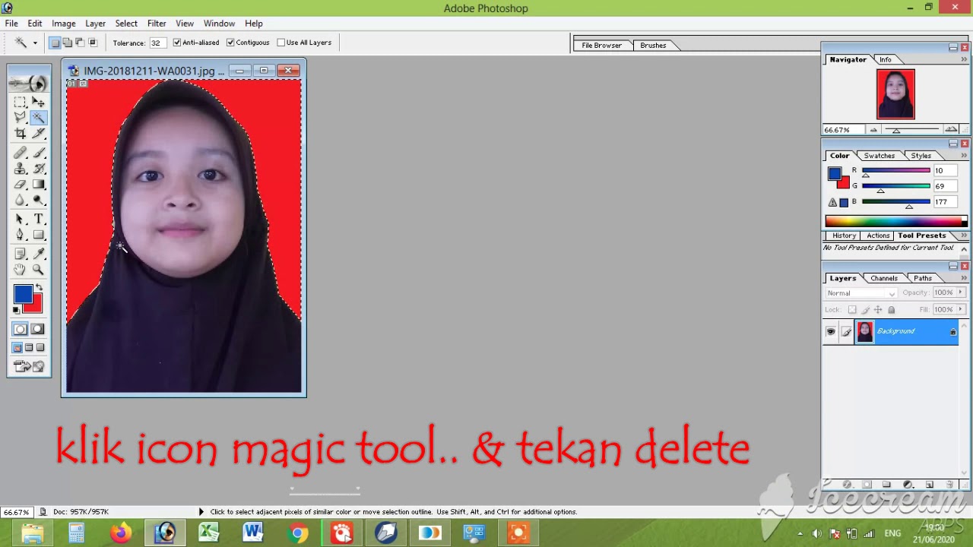Select the Crop tool
Viewport: 973px width, 547px height.
pyautogui.click(x=20, y=134)
